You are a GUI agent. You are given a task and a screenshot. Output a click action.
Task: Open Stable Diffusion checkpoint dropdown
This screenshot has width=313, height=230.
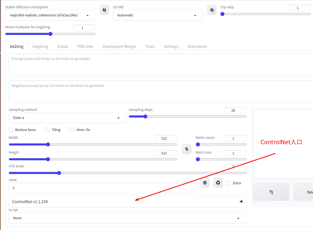click(50, 15)
